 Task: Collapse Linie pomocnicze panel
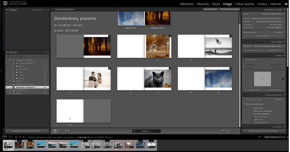284,95
